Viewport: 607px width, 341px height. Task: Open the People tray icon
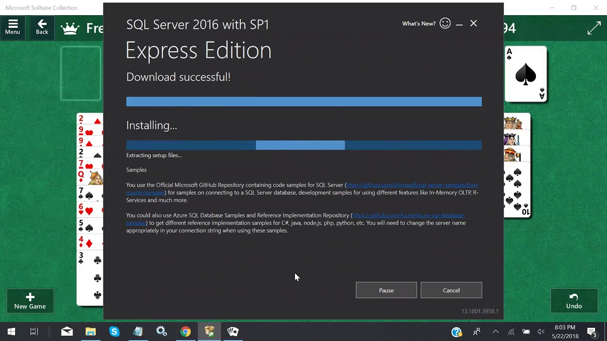[x=477, y=332]
